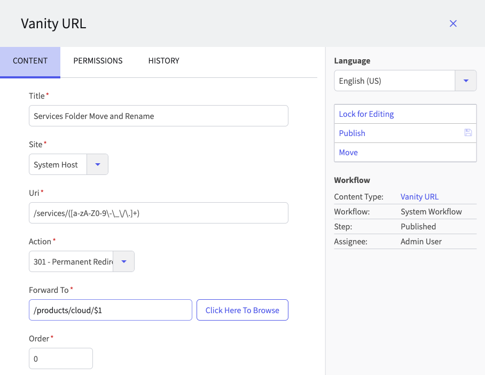Expand the Language dropdown arrow
Screen dimensions: 485x375
(x=465, y=81)
